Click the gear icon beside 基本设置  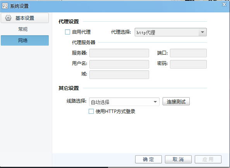(8, 18)
